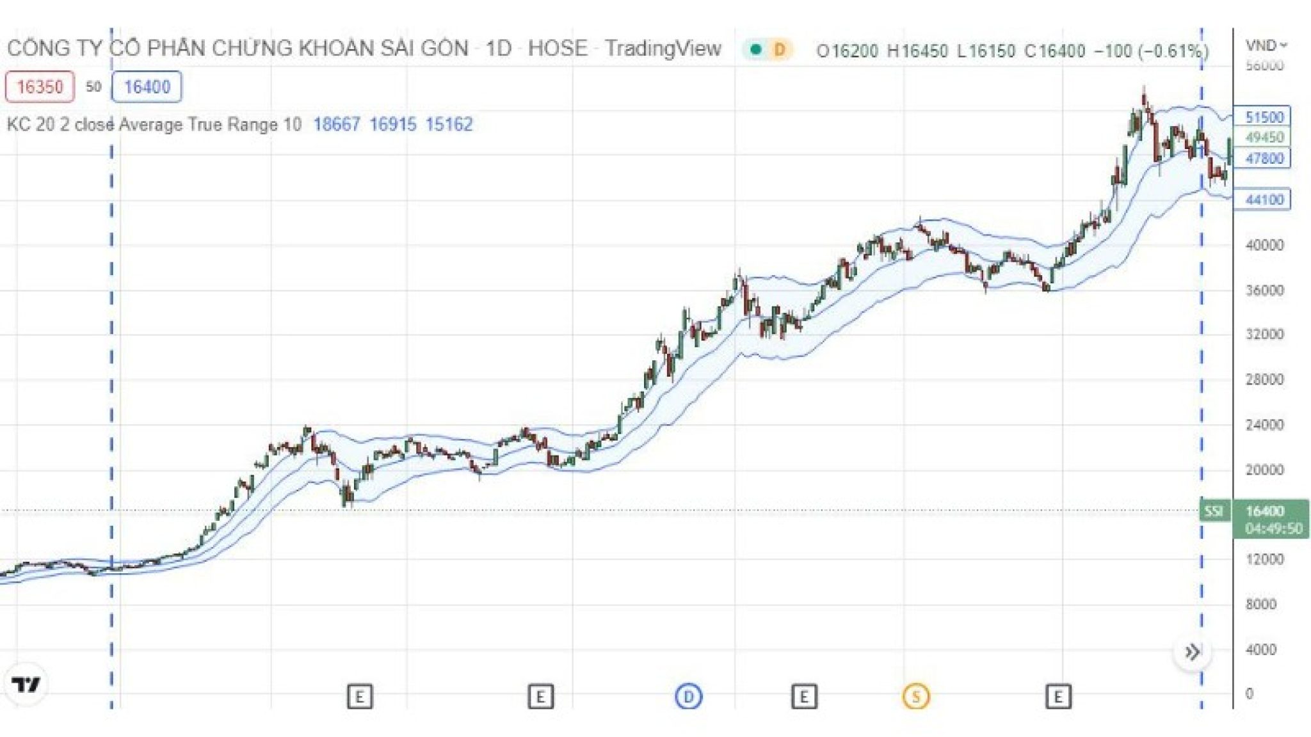Click the green 49450 price label

1264,138
